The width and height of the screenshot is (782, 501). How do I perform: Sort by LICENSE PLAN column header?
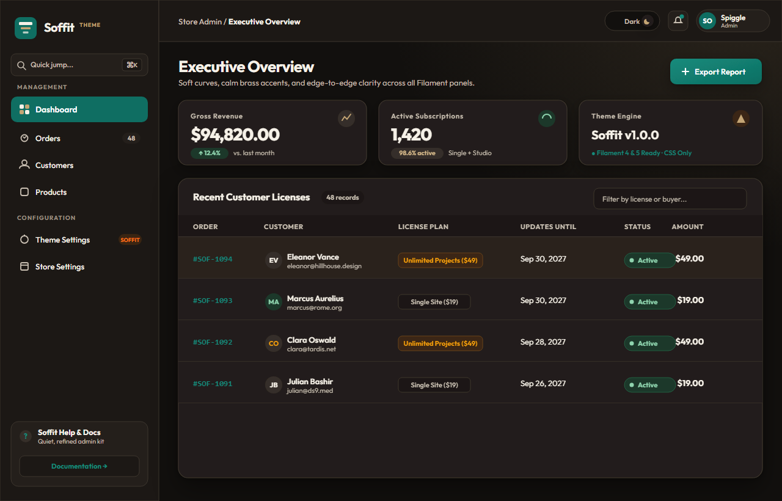pos(423,227)
